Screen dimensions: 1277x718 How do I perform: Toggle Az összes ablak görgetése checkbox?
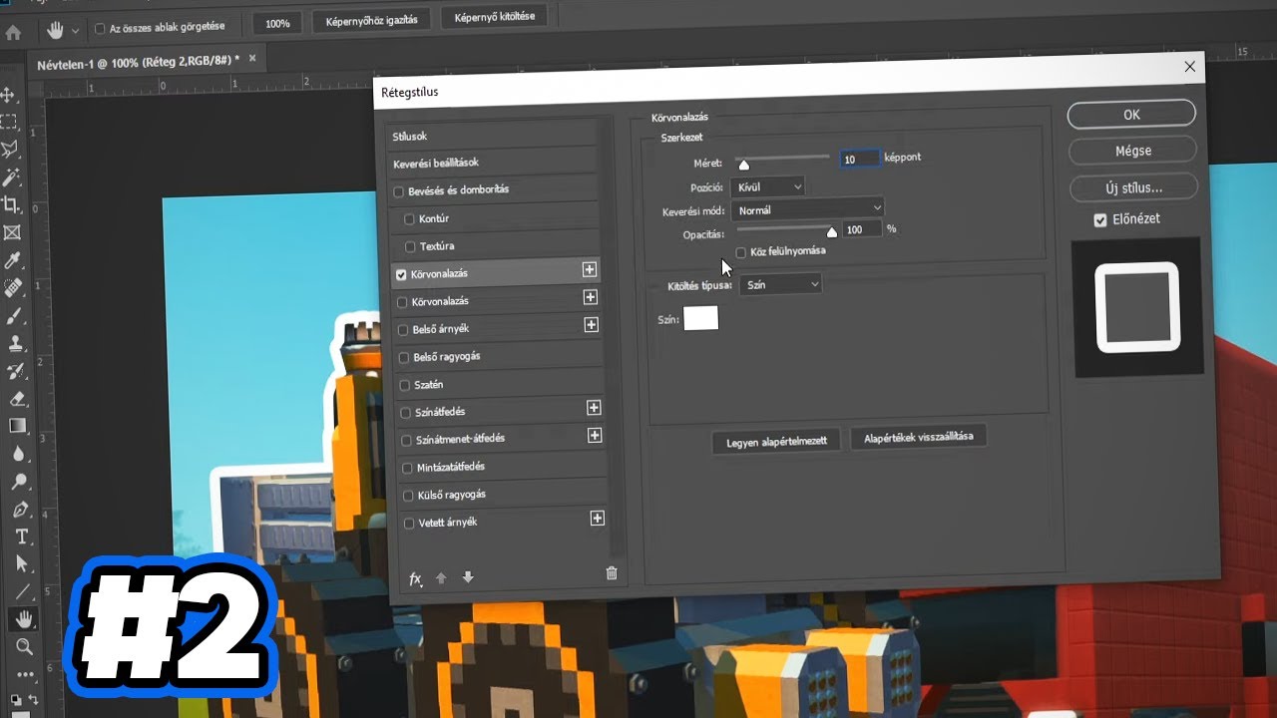pyautogui.click(x=100, y=27)
